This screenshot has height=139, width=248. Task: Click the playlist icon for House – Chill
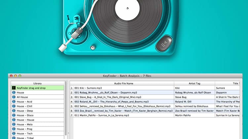click(14, 106)
